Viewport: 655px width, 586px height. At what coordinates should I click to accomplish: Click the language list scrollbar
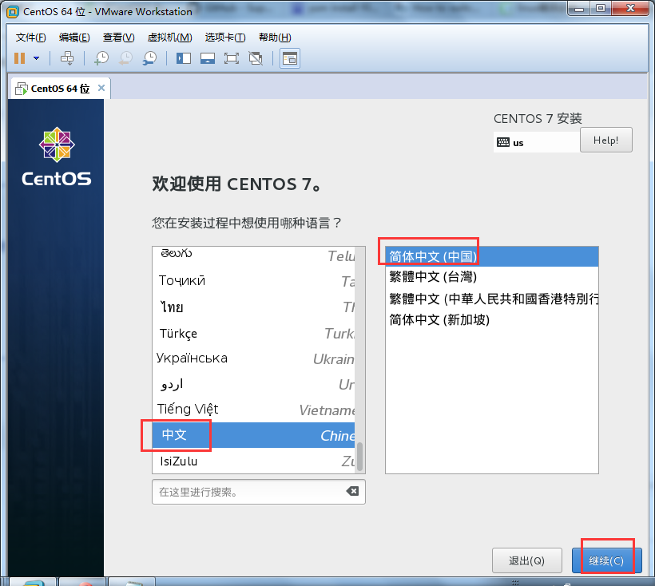359,457
